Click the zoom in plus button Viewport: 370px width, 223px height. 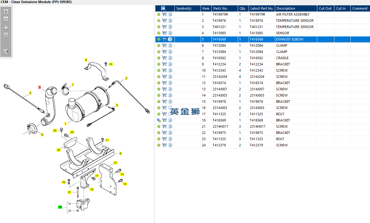coord(6,12)
